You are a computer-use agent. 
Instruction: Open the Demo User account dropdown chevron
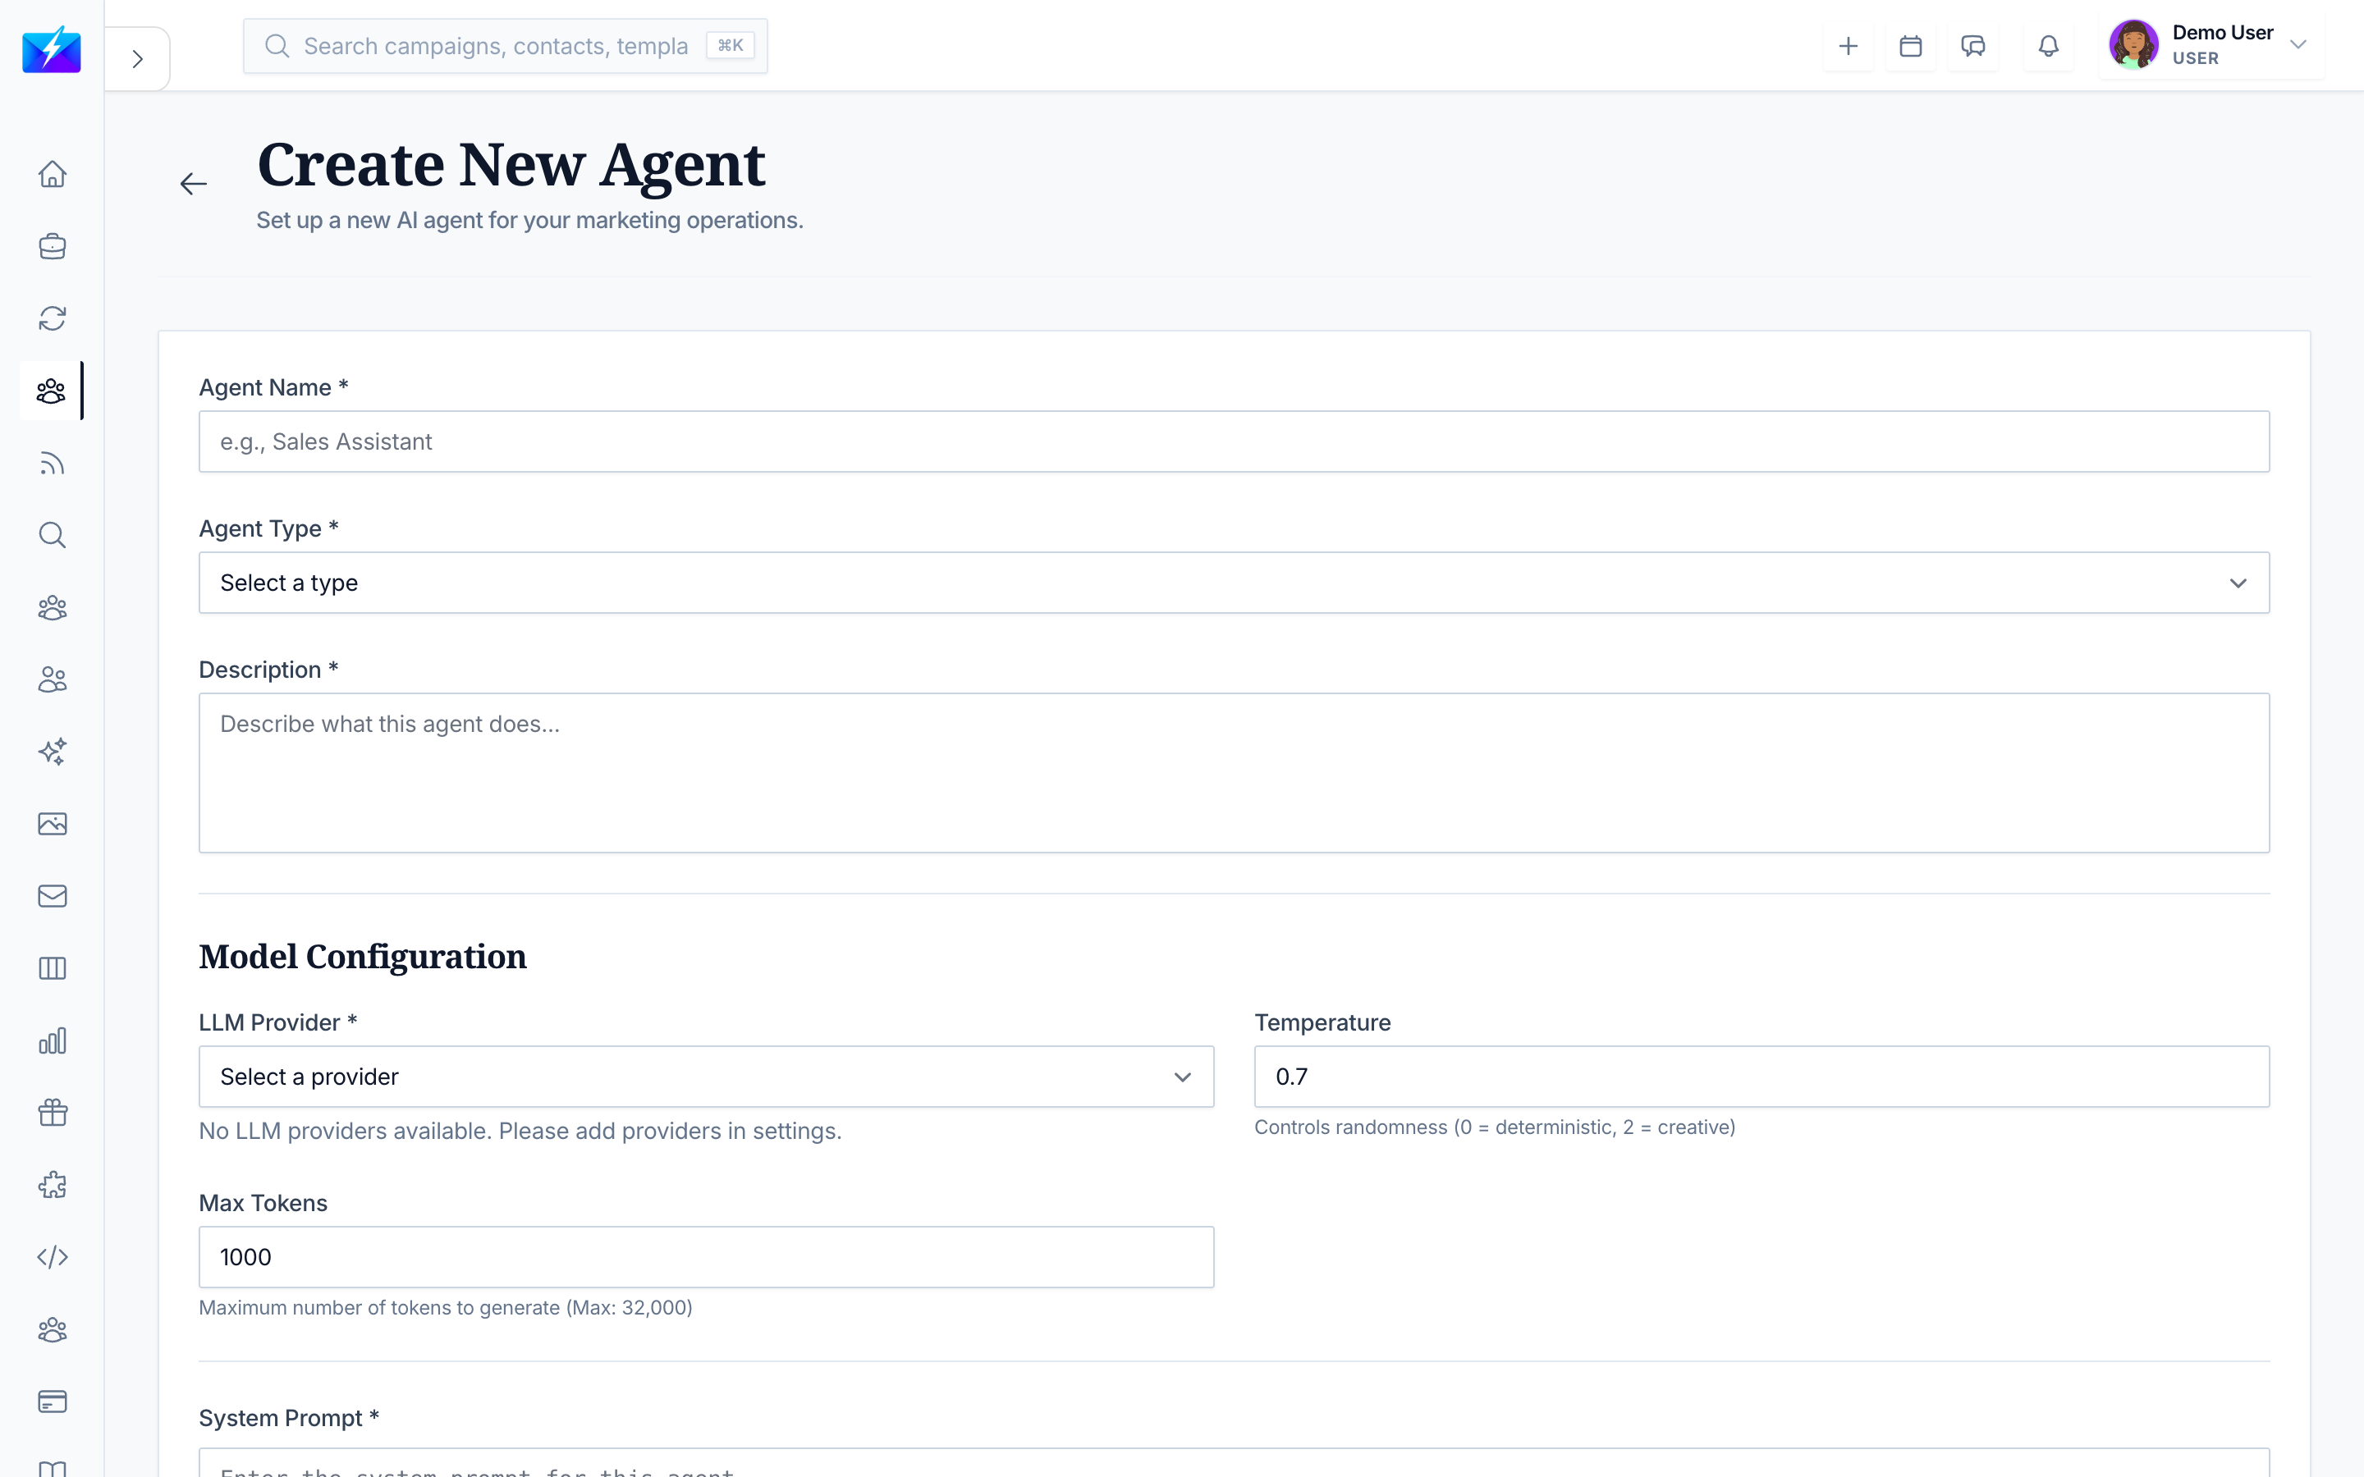2298,45
